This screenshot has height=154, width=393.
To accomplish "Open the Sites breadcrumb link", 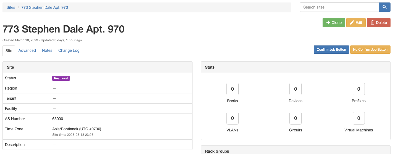I will [x=11, y=7].
